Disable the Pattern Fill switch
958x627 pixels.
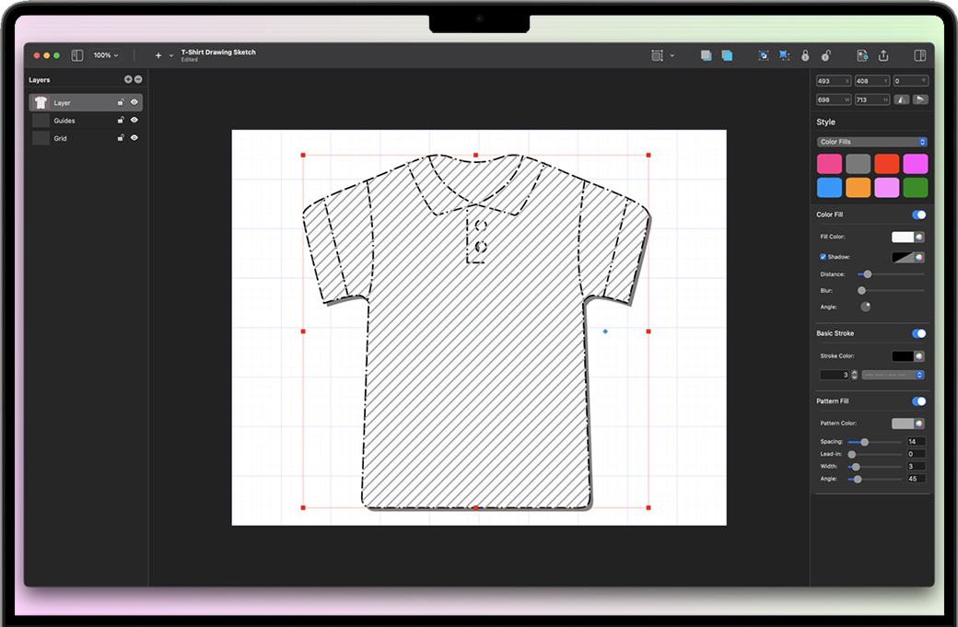click(918, 401)
